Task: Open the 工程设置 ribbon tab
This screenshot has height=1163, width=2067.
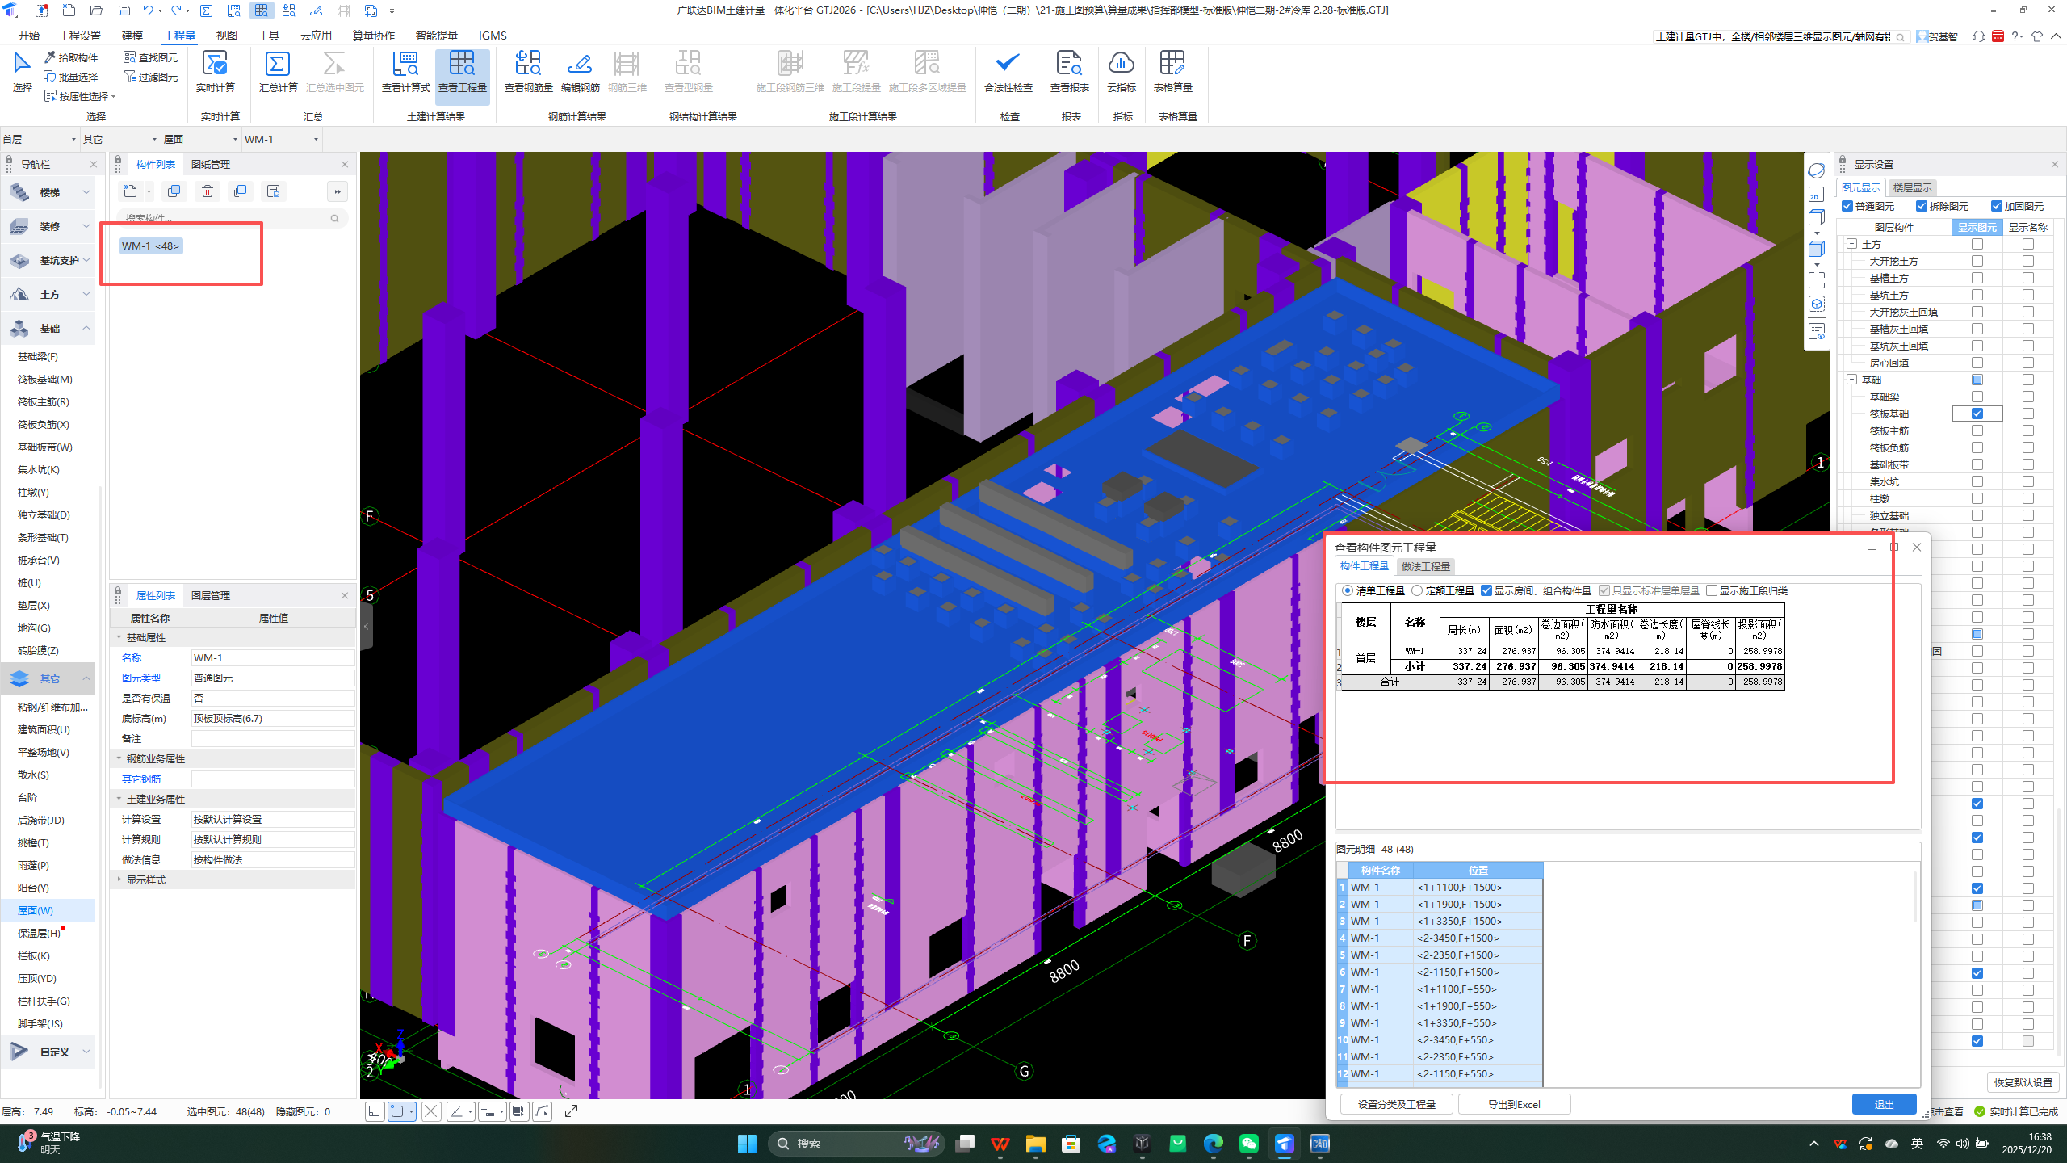Action: click(80, 36)
